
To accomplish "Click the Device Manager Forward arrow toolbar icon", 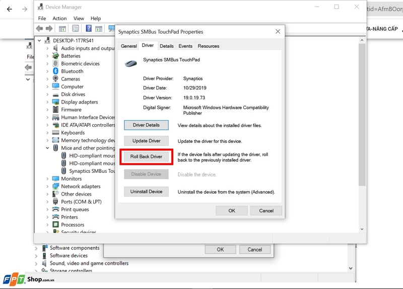I will pos(49,28).
